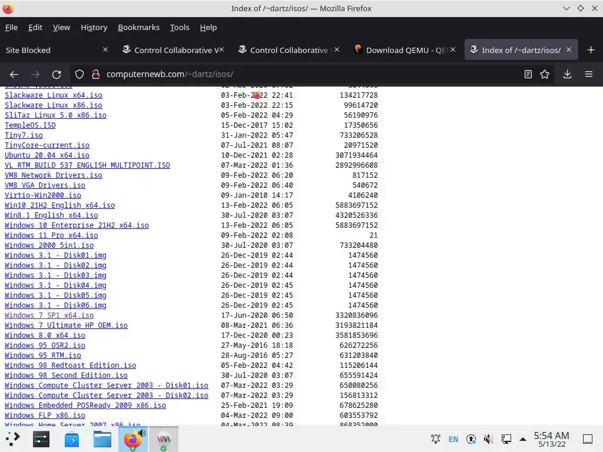Open the Dolphin file manager
Viewport: 603px width, 452px height.
click(x=102, y=439)
